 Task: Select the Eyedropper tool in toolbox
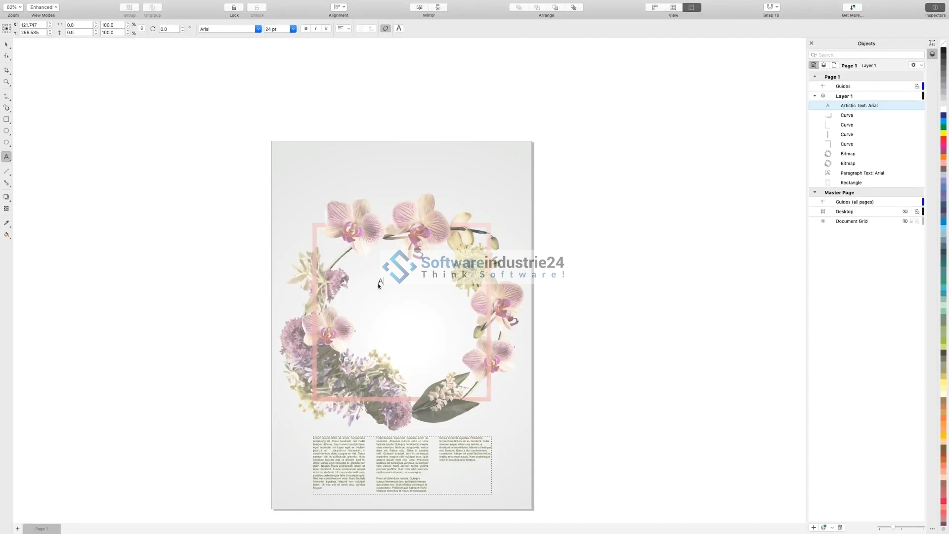click(6, 223)
